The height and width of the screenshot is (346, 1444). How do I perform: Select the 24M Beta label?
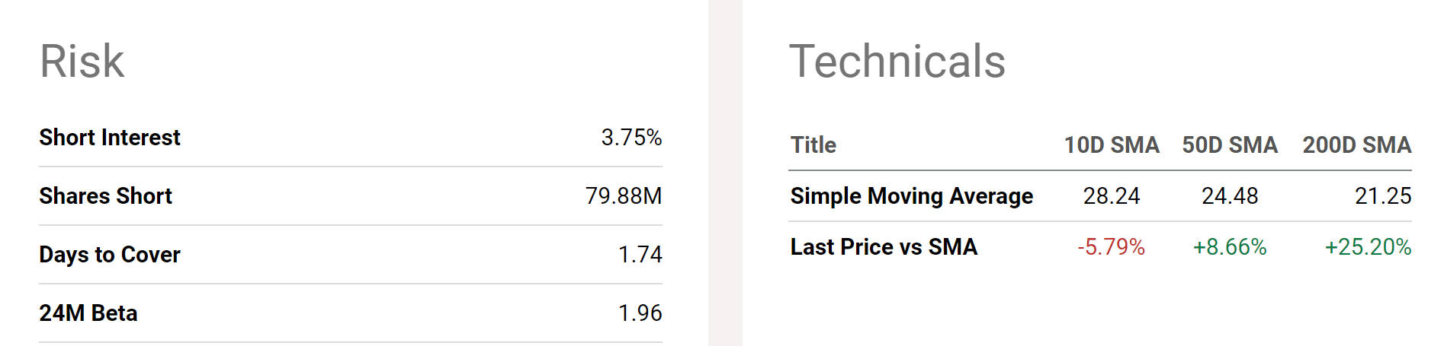[x=88, y=313]
